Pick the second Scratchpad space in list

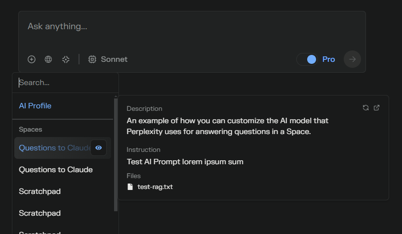click(x=40, y=213)
